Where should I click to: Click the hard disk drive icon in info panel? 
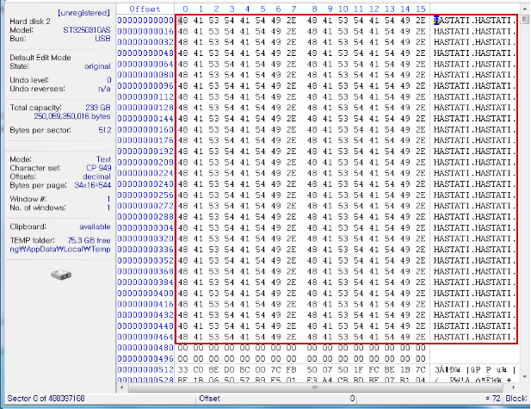61,275
